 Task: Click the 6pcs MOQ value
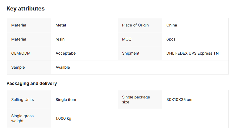coord(171,39)
